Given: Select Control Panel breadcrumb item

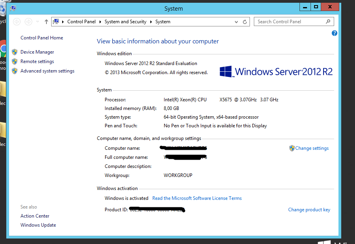Looking at the screenshot, I should click(x=81, y=22).
